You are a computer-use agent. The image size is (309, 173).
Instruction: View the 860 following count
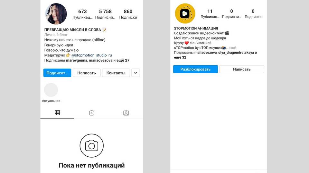(128, 14)
